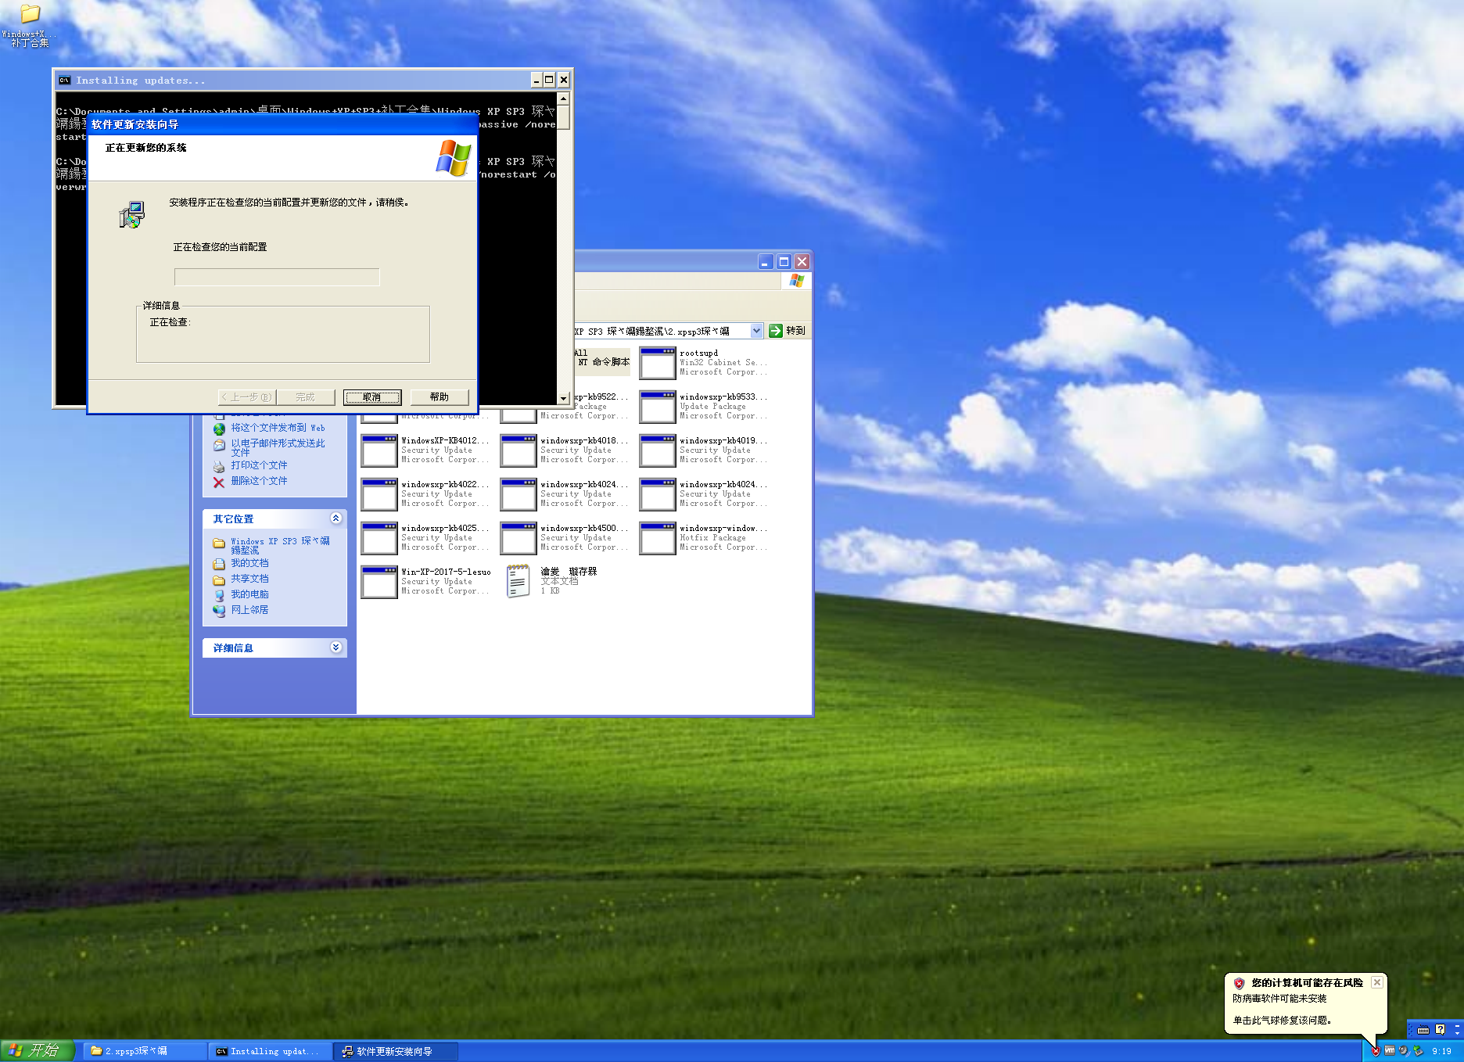
Task: Click the wizard installation progress bar
Action: (277, 277)
